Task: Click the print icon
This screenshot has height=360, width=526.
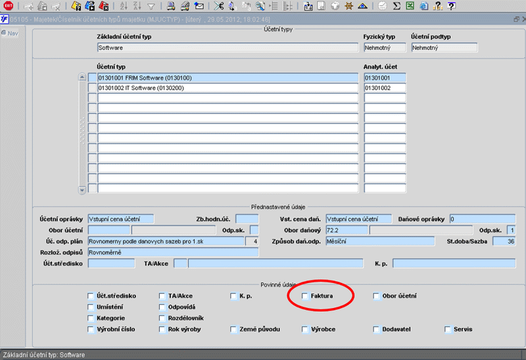Action: (x=171, y=6)
